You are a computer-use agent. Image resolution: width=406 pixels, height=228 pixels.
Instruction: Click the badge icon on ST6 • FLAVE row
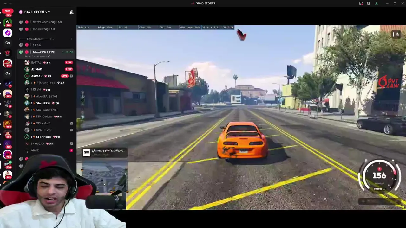point(71,130)
